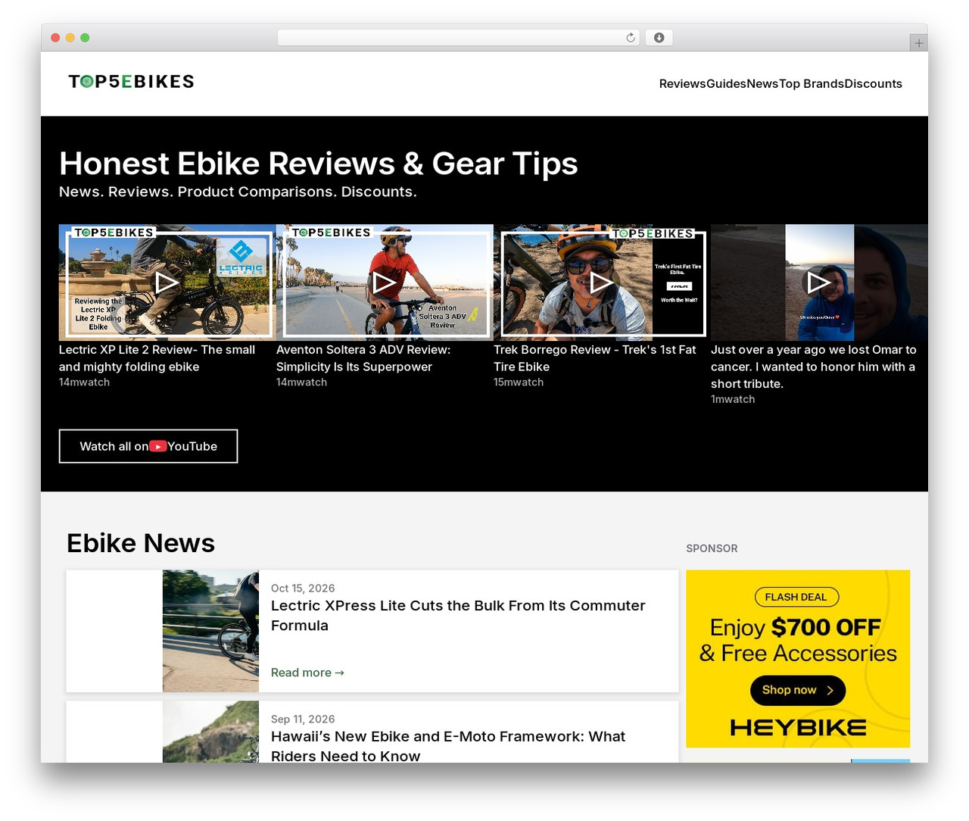Viewport: 969px width, 821px height.
Task: Open the Guides menu item
Action: (x=726, y=84)
